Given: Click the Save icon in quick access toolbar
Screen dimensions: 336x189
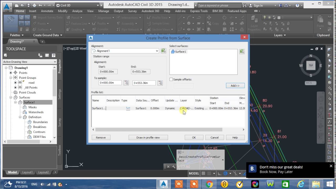Looking at the screenshot, I should click(29, 5).
